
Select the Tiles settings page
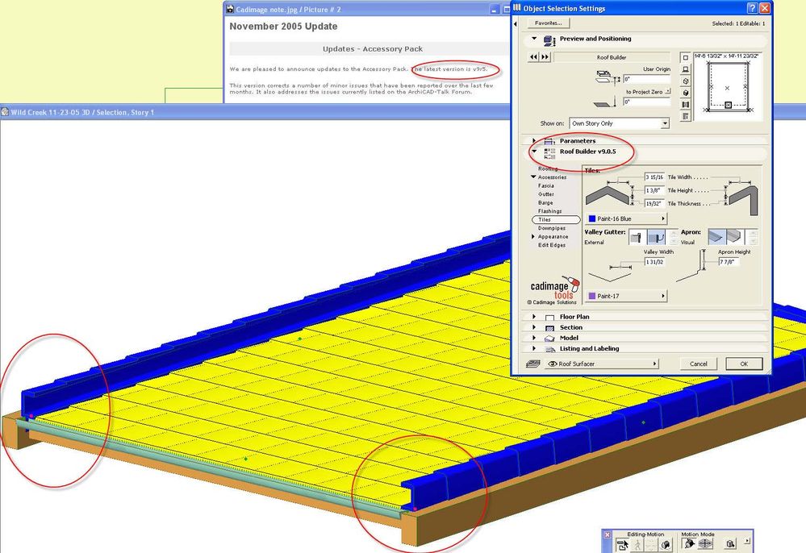556,219
